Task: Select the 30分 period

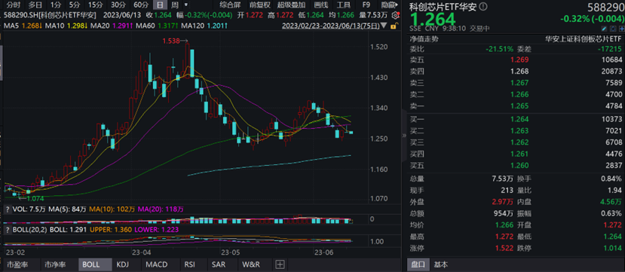Action: pyautogui.click(x=118, y=5)
